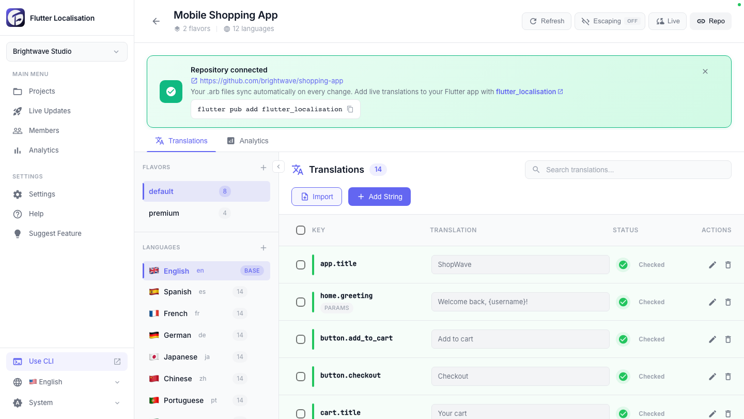The height and width of the screenshot is (419, 744).
Task: Delete the app.title string
Action: point(728,265)
